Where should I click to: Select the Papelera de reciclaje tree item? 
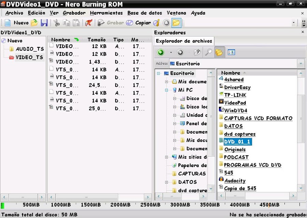coord(192,166)
